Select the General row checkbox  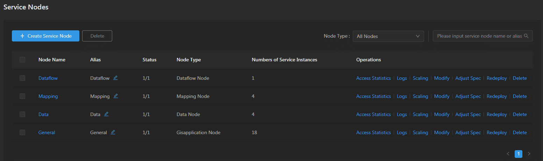pyautogui.click(x=22, y=132)
